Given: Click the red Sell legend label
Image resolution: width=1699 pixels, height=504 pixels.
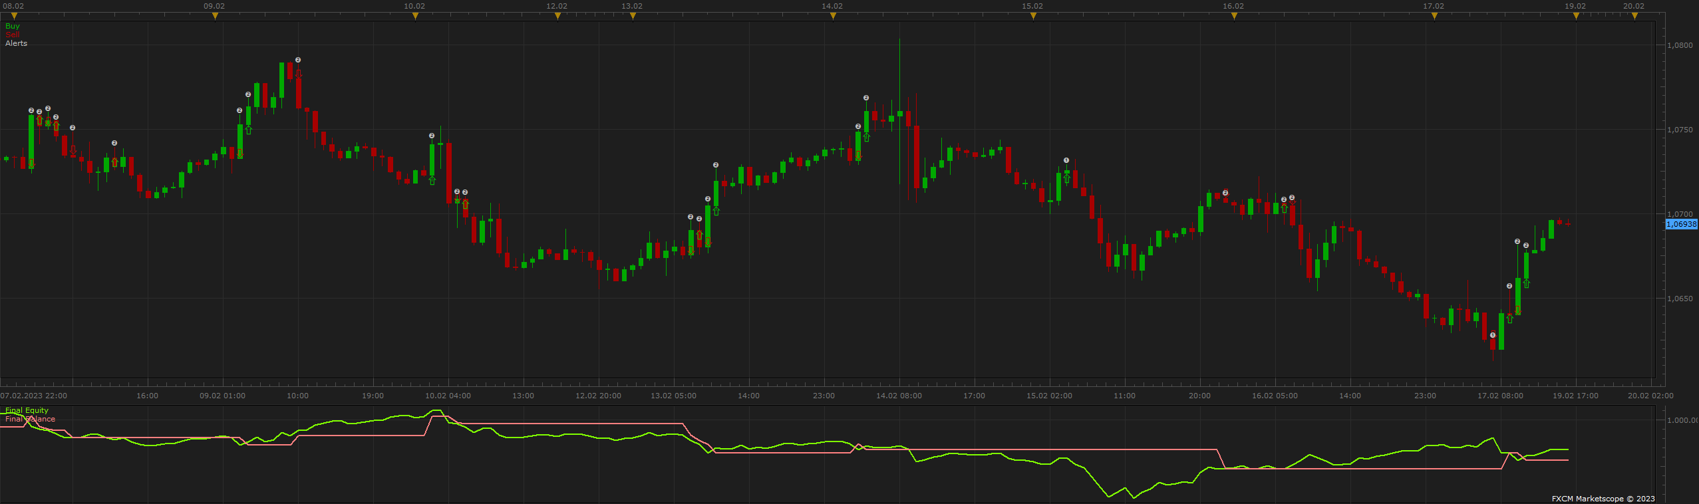Looking at the screenshot, I should [x=12, y=35].
